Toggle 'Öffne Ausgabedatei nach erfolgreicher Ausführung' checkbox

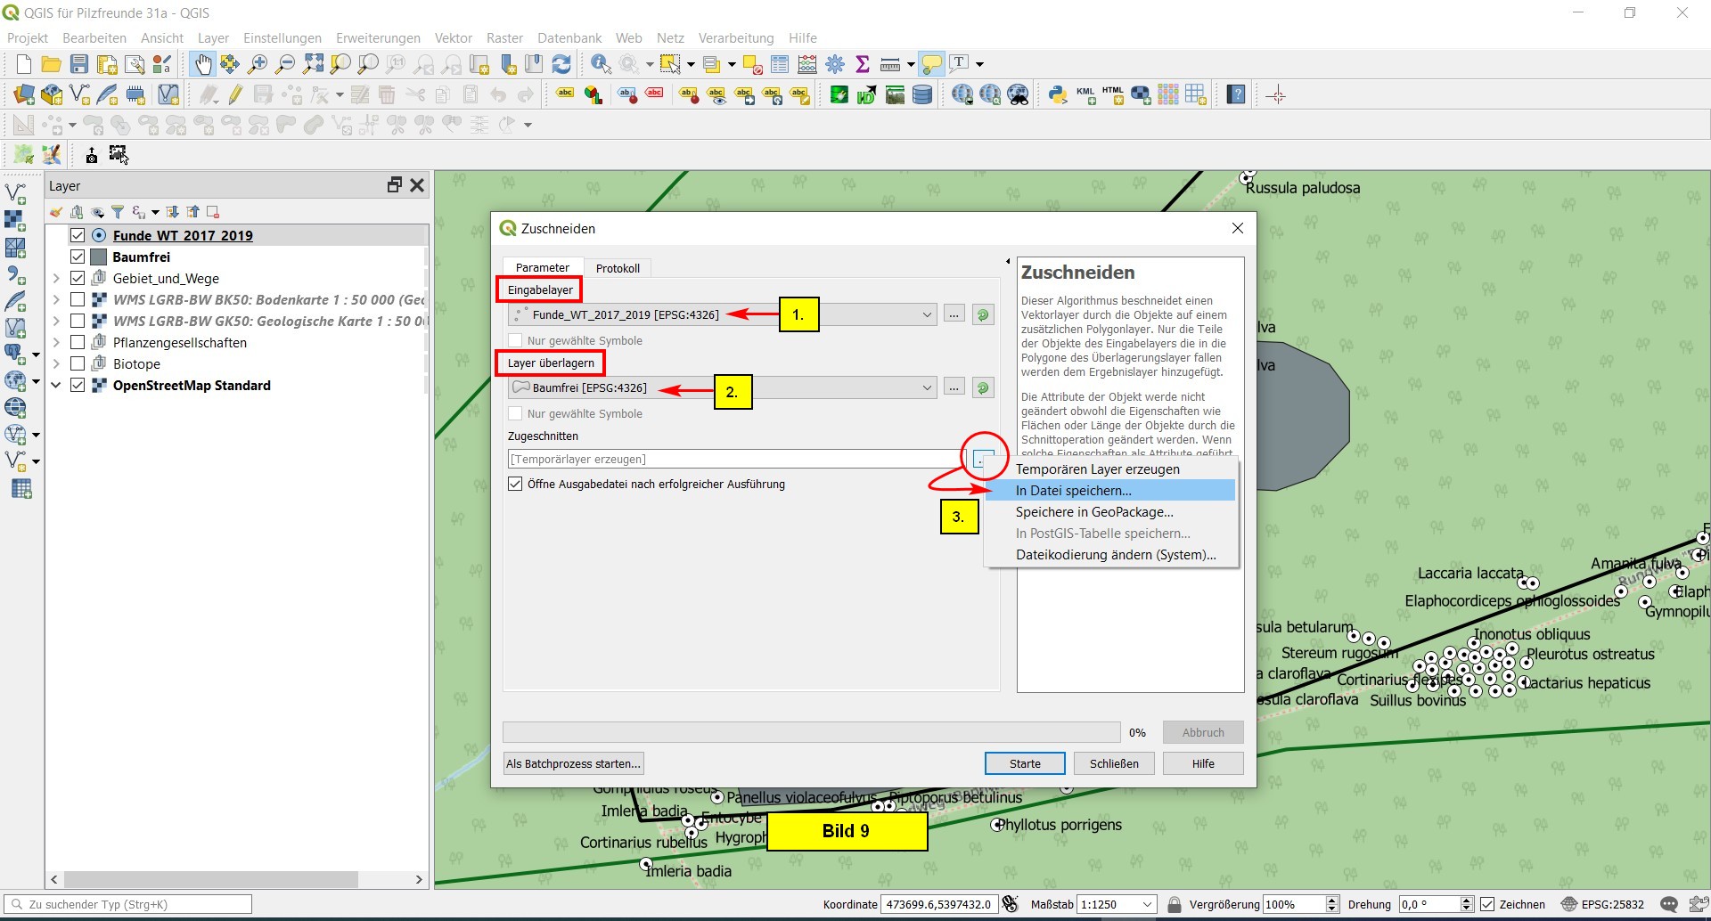[x=515, y=485]
